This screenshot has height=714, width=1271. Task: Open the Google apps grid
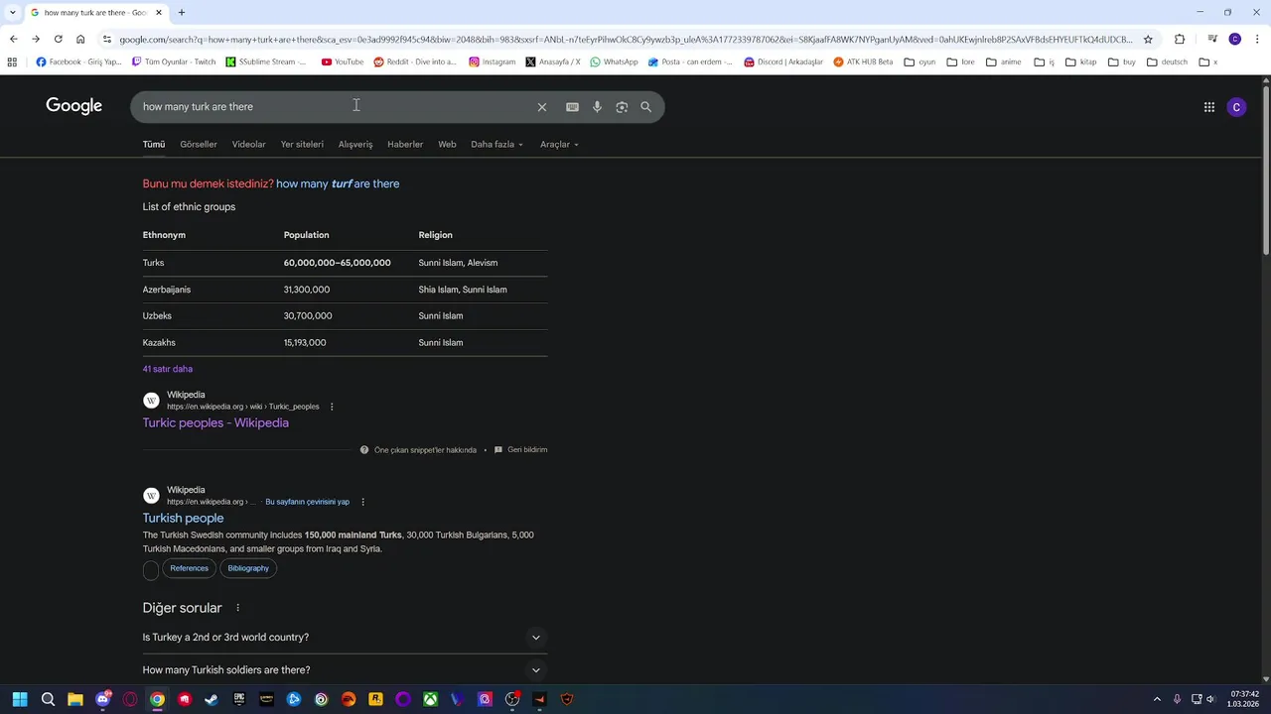(x=1209, y=107)
